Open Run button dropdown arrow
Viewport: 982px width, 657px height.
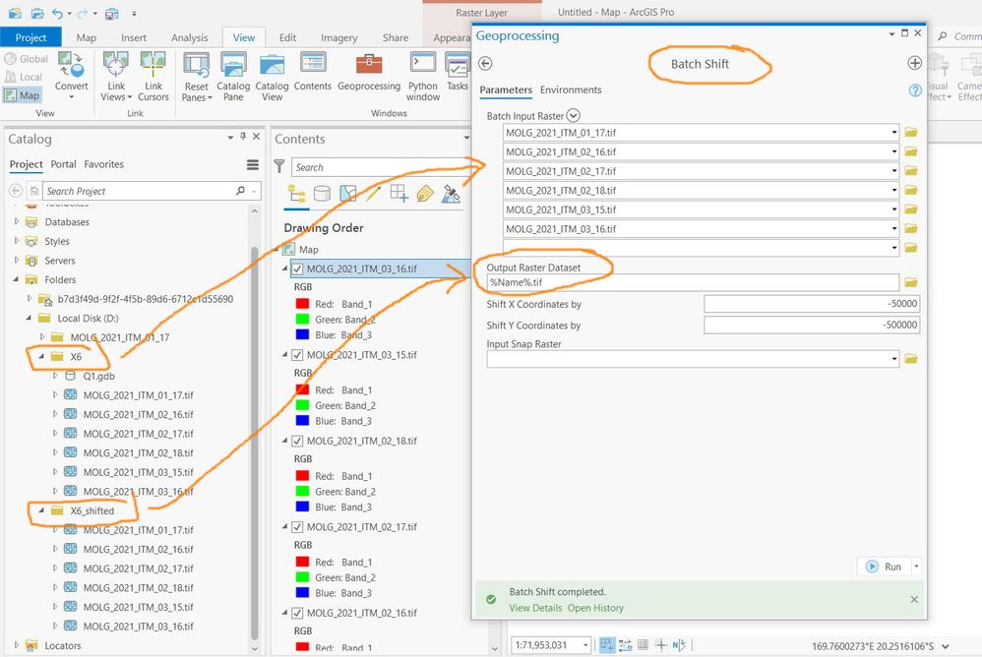pos(916,567)
